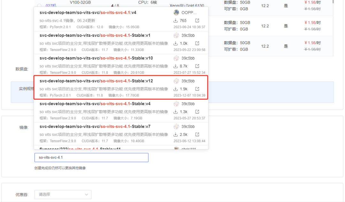Select image so-vits-svc-4.1-Stable:v1
345x202 pixels.
[x=121, y=43]
